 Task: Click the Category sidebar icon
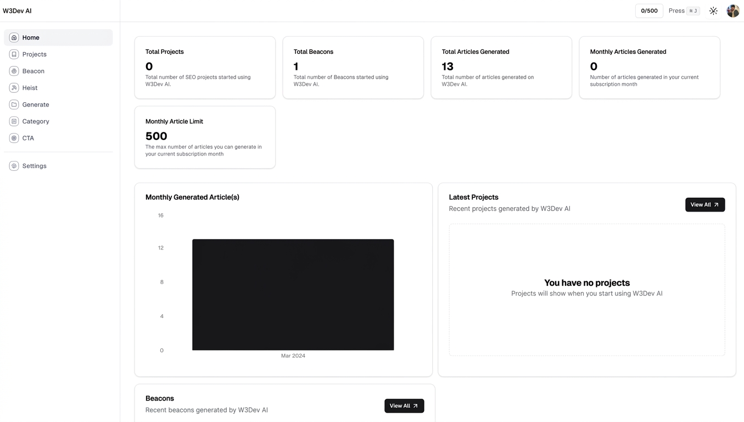click(x=14, y=121)
